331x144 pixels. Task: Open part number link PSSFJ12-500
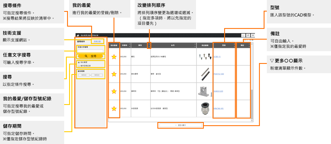(218, 74)
